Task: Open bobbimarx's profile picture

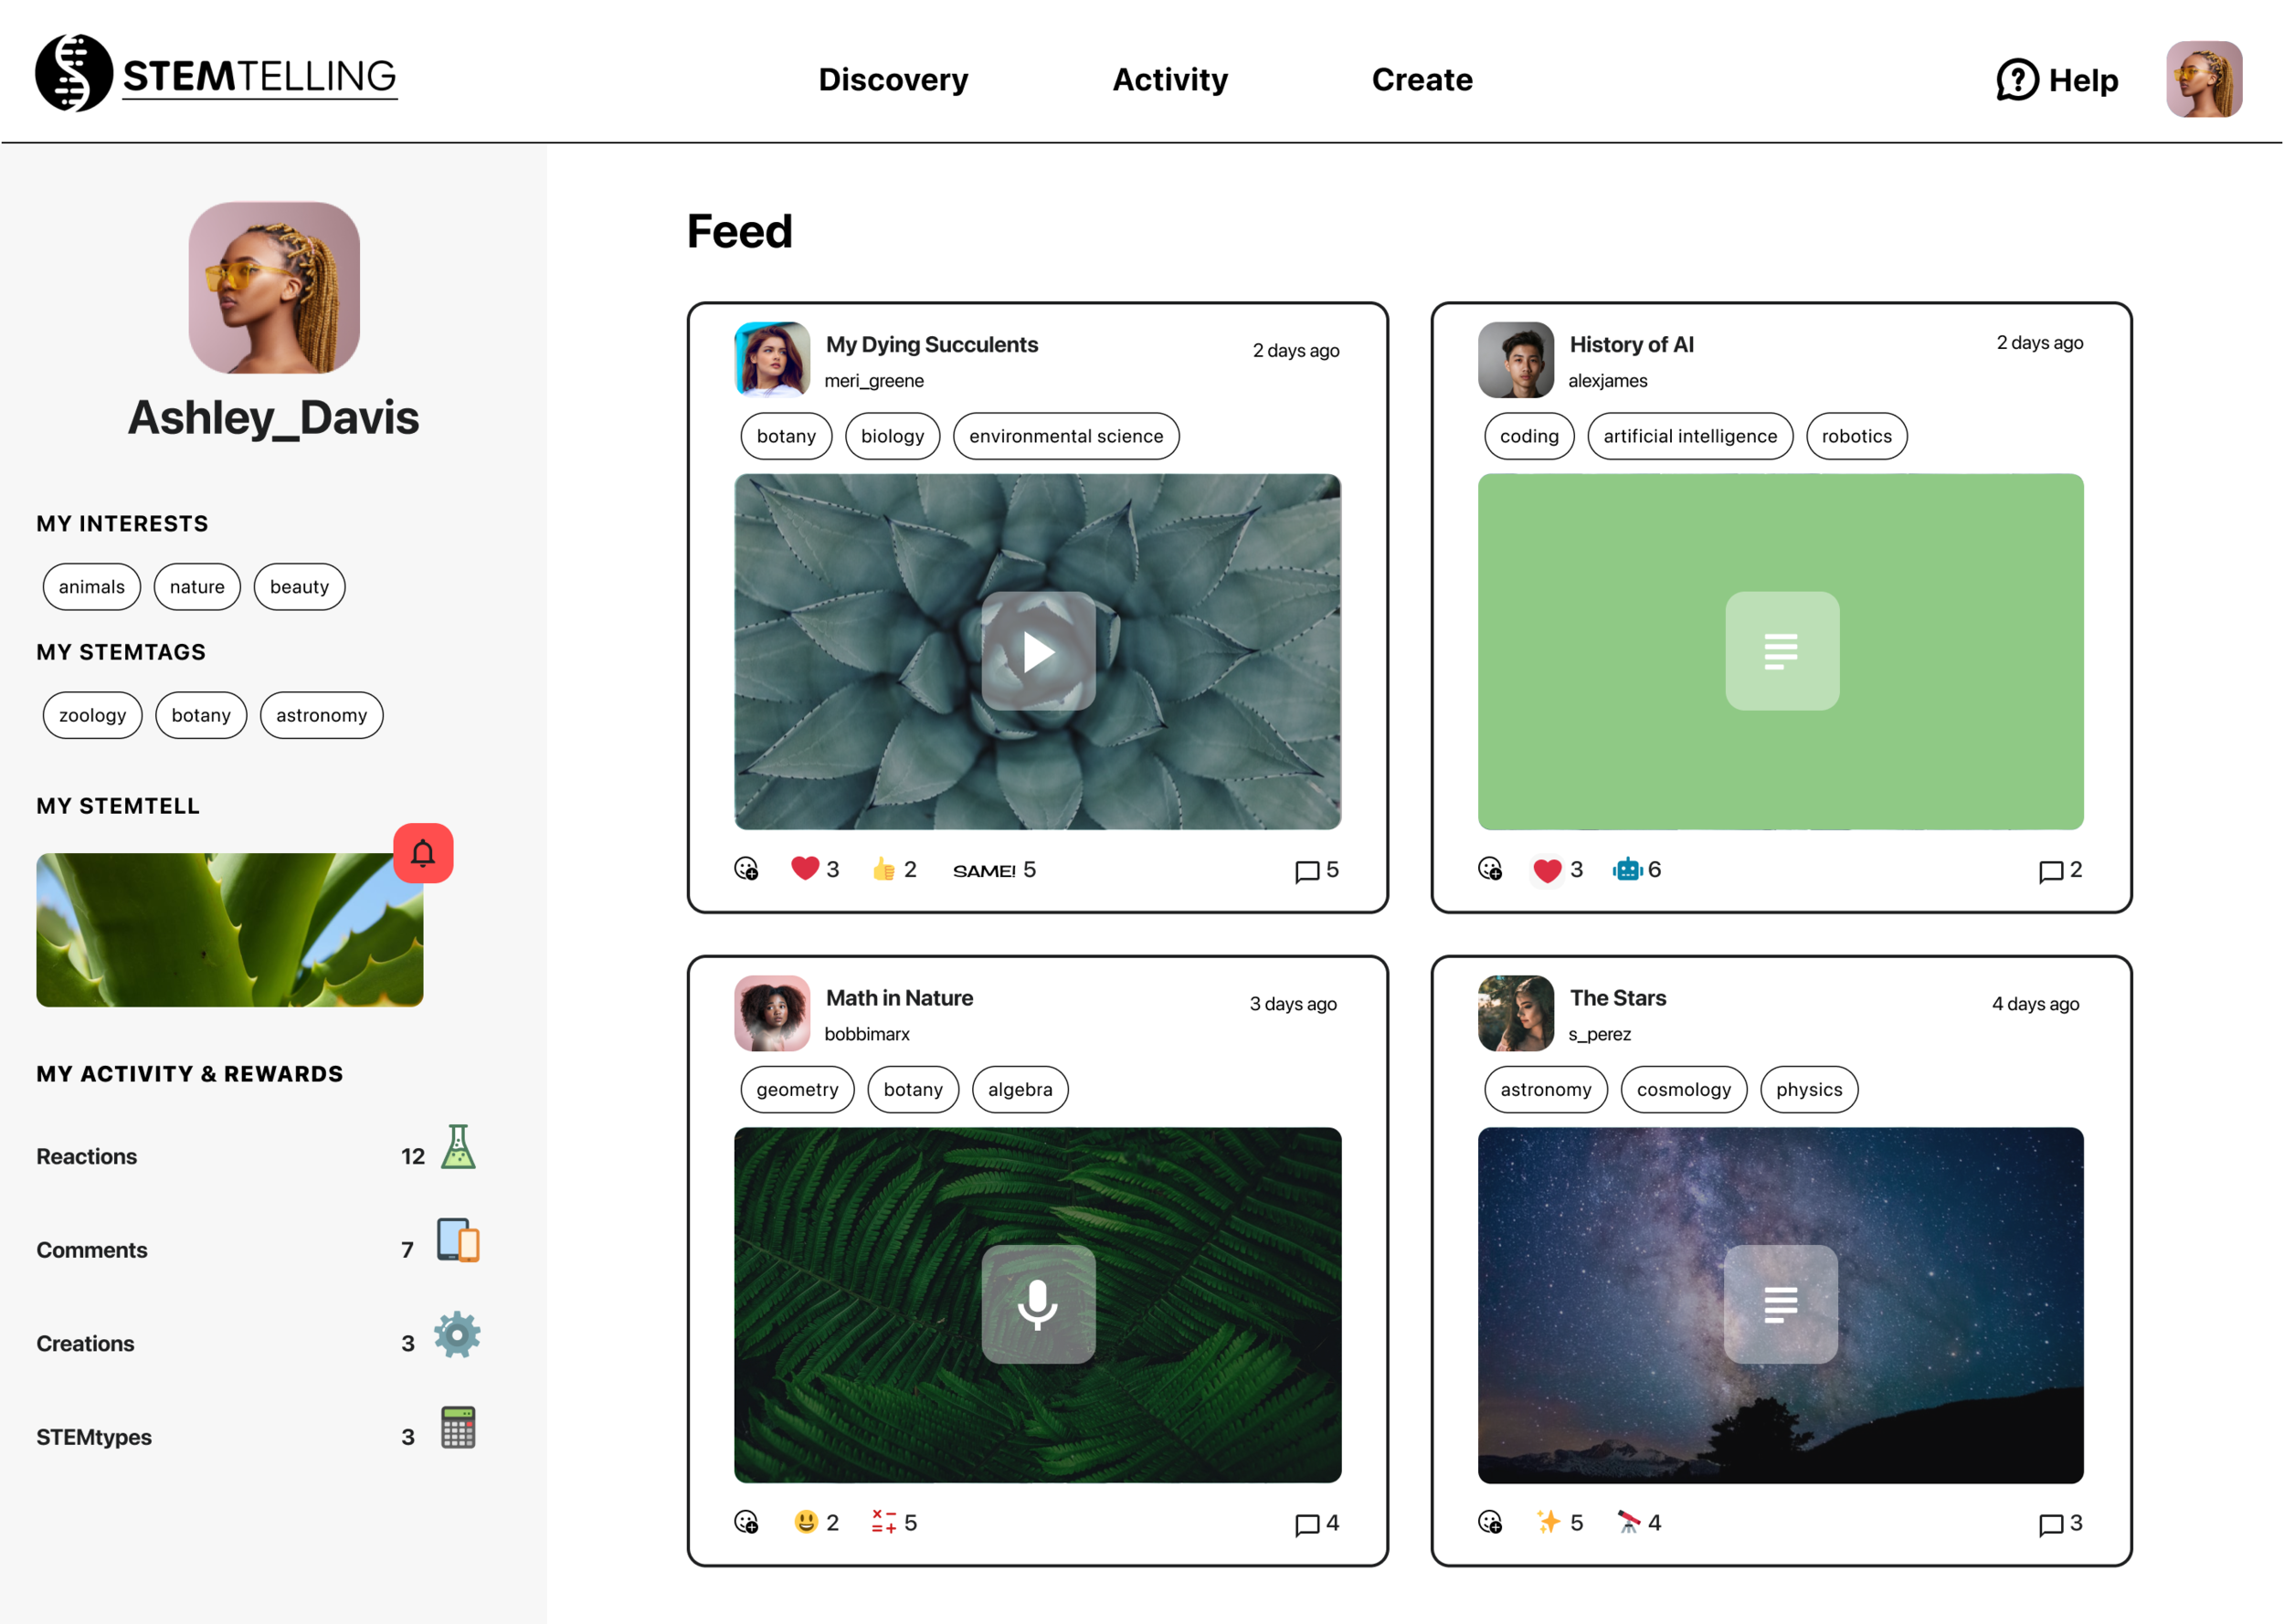Action: 772,1013
